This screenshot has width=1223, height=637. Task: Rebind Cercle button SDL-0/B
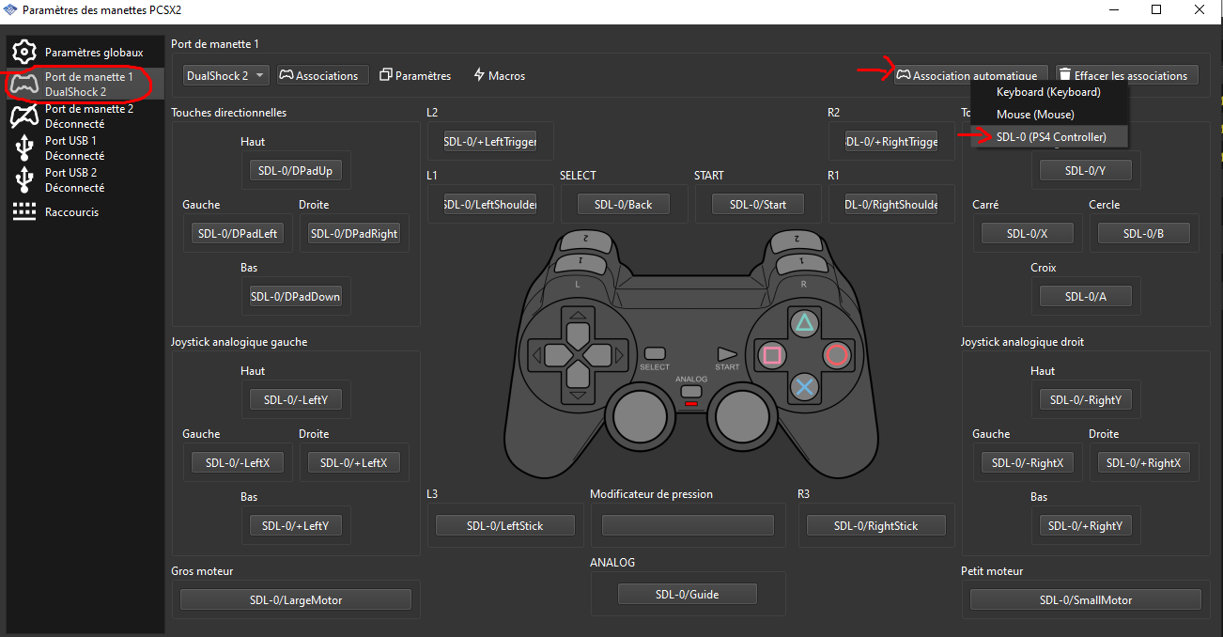pos(1143,233)
